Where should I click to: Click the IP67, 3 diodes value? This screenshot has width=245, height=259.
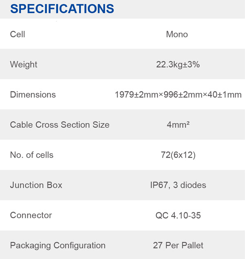coord(178,185)
